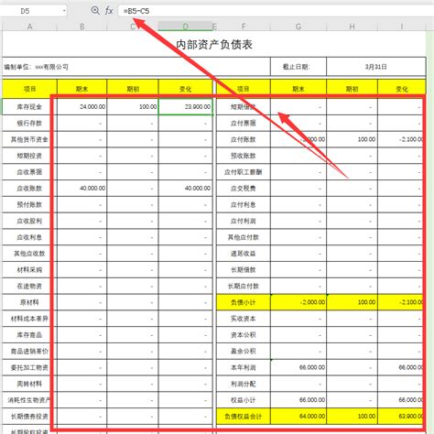This screenshot has height=434, width=434.
Task: Click the yellow 负债权益合计 label cell
Action: pyautogui.click(x=244, y=417)
